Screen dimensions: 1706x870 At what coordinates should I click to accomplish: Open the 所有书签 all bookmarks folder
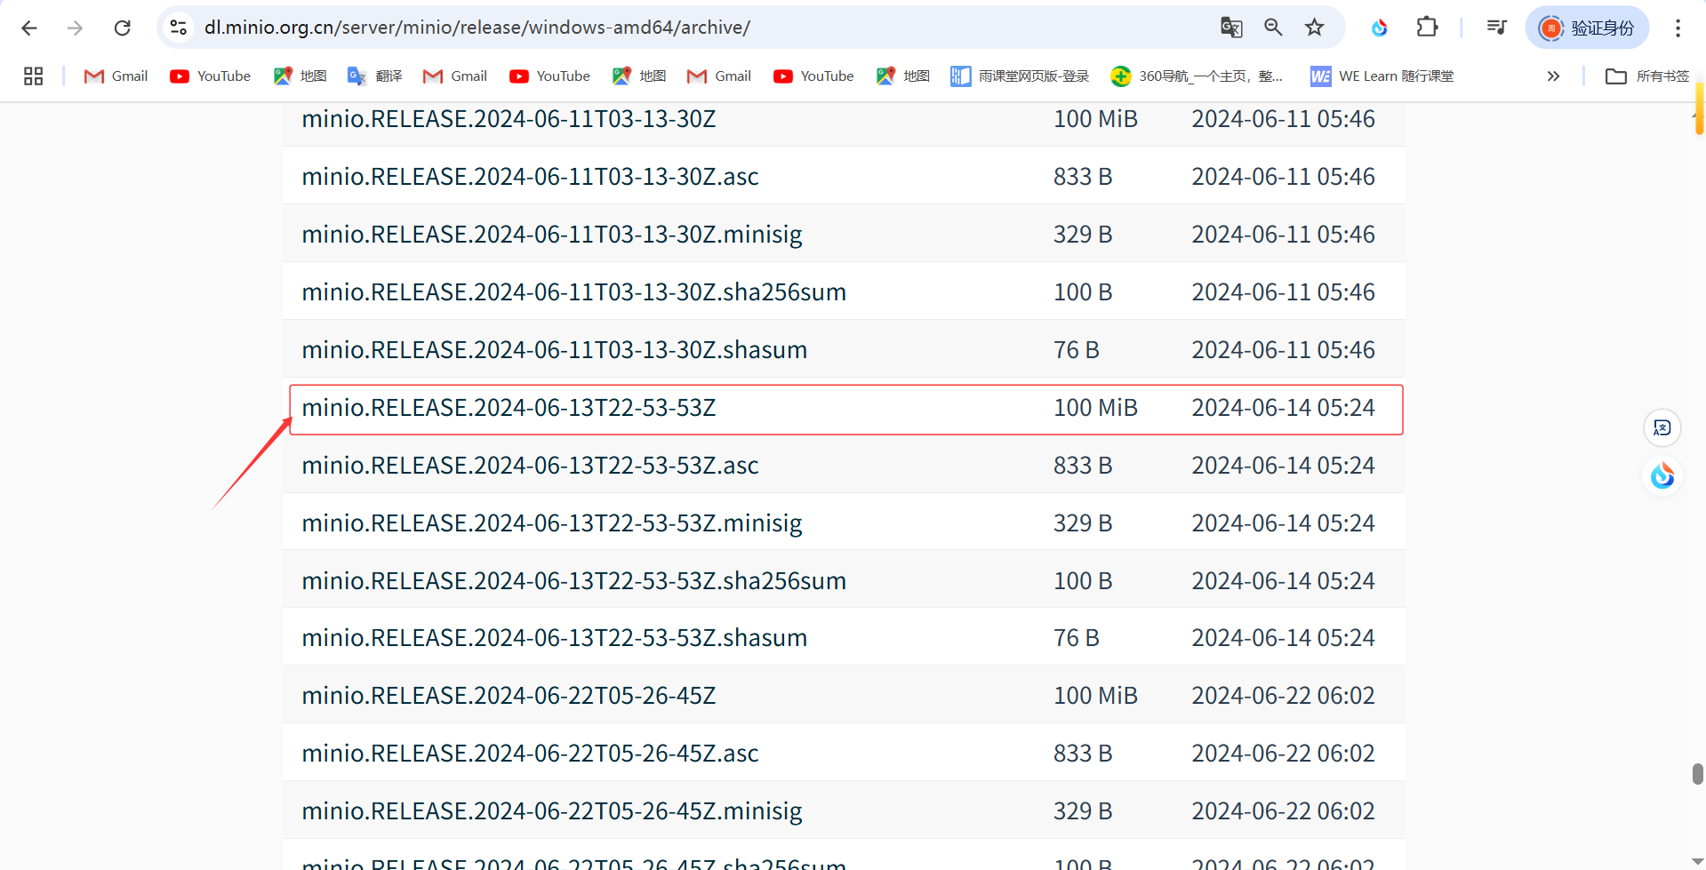click(x=1647, y=76)
